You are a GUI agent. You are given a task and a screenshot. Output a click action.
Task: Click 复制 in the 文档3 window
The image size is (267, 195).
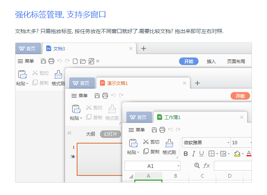tap(40, 83)
